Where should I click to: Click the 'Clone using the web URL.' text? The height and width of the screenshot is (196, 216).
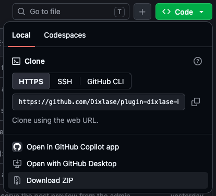click(55, 120)
